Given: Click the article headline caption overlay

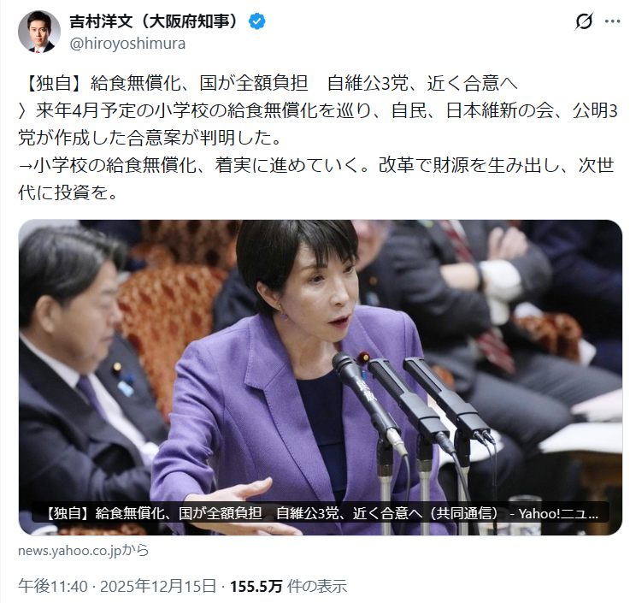Looking at the screenshot, I should (321, 513).
